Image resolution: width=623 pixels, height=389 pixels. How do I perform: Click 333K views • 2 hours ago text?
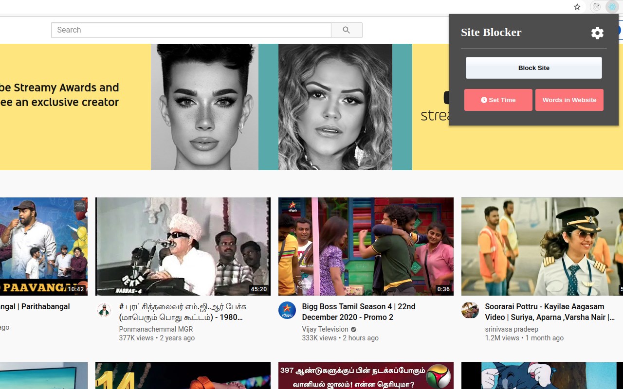click(340, 338)
